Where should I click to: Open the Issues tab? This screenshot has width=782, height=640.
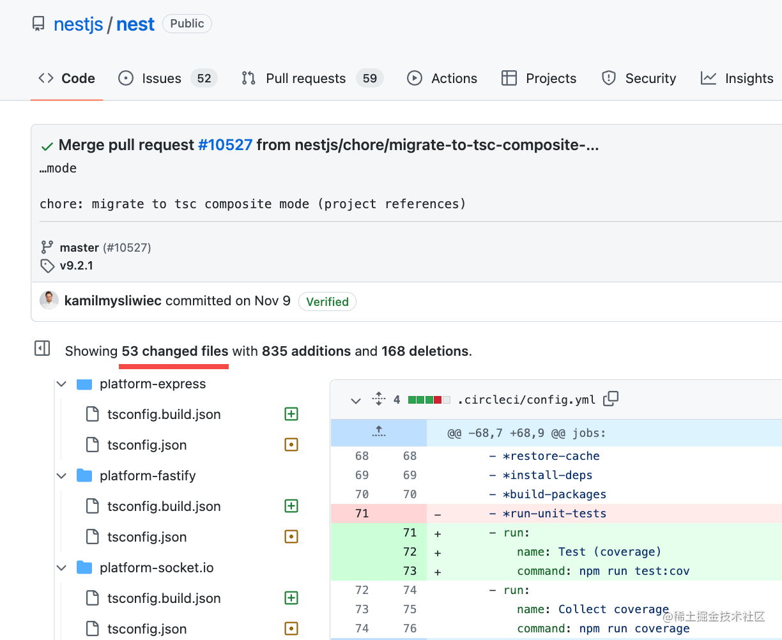[161, 79]
